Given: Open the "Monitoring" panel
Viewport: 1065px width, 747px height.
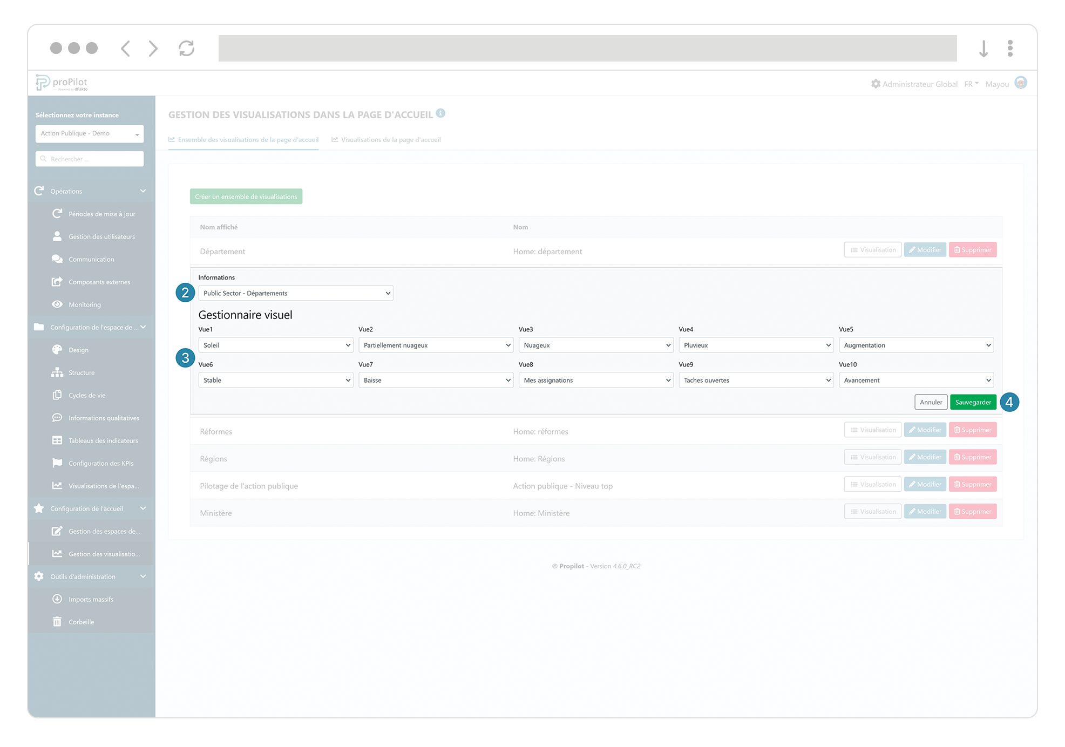Looking at the screenshot, I should (x=86, y=304).
